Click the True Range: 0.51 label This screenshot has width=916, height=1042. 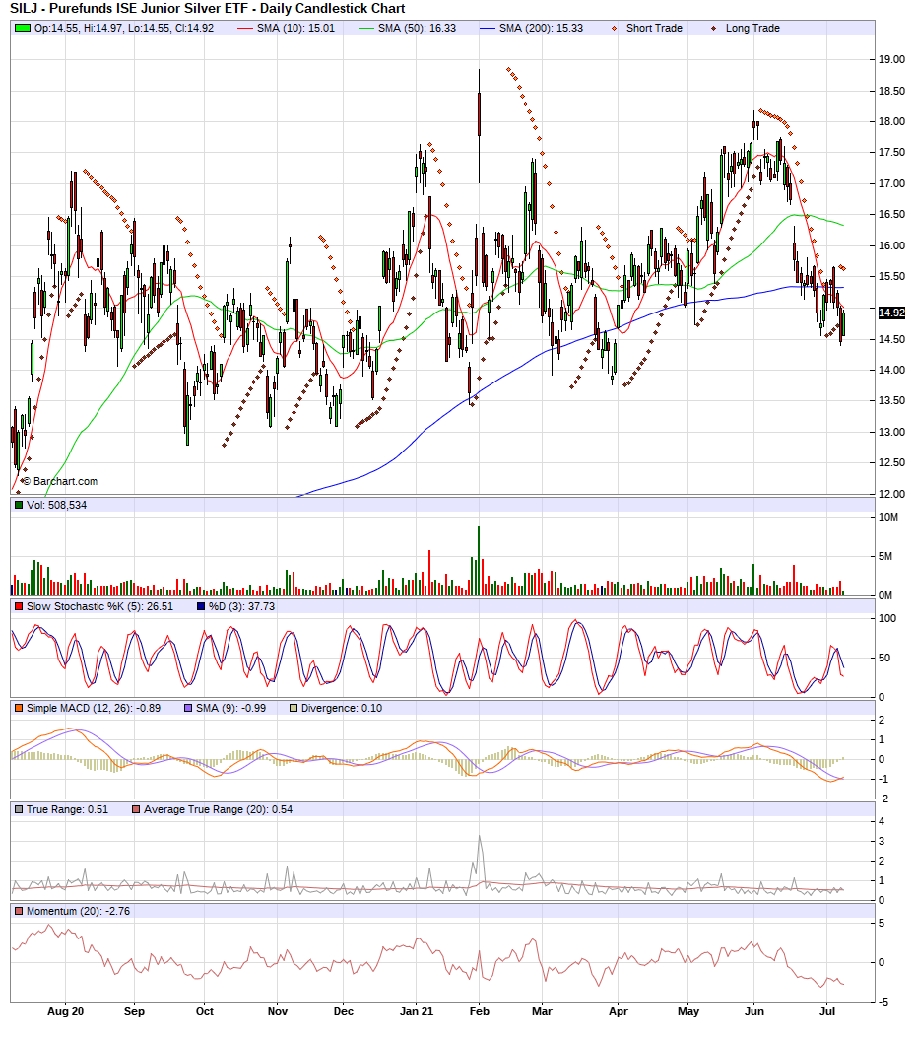67,810
